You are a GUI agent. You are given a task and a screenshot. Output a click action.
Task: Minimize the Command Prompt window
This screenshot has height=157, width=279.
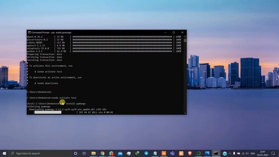[x=165, y=33]
